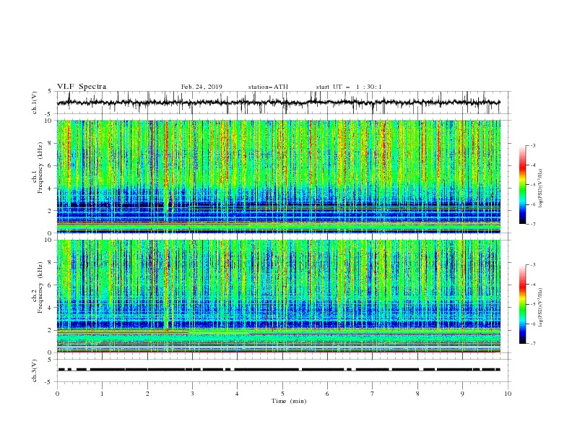Click the ch.2 PSD color scale bar
The width and height of the screenshot is (572, 442).
point(522,304)
